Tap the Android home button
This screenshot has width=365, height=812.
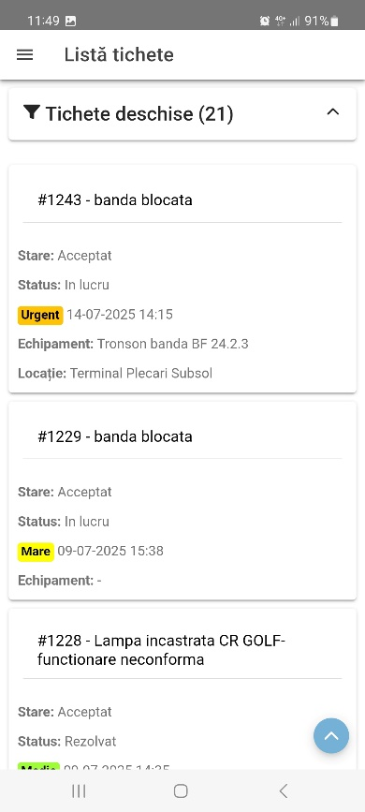click(x=181, y=790)
